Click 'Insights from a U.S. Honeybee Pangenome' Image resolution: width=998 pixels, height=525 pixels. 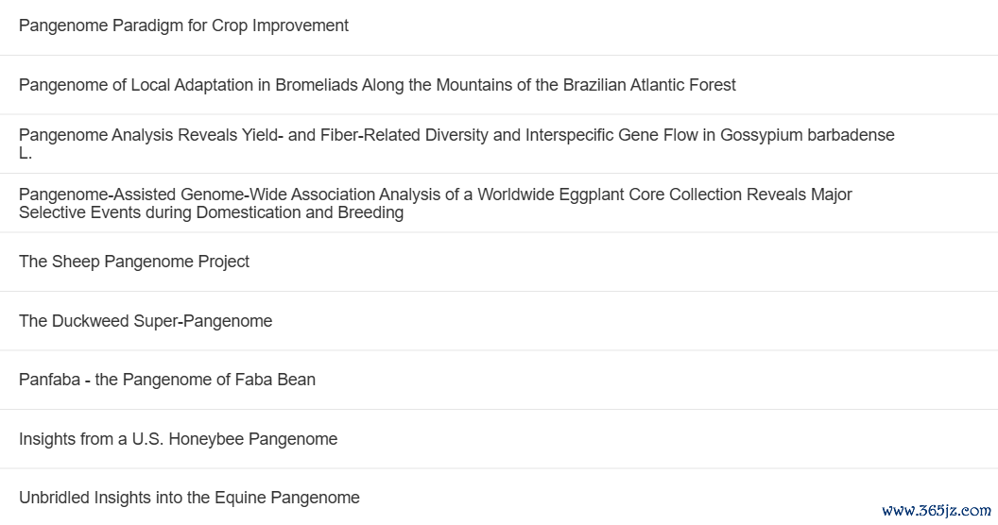pyautogui.click(x=179, y=439)
